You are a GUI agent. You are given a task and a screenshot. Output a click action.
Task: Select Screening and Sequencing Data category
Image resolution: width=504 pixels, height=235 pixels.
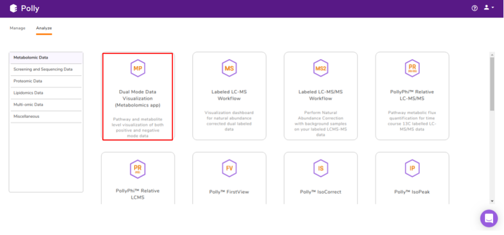pyautogui.click(x=46, y=69)
